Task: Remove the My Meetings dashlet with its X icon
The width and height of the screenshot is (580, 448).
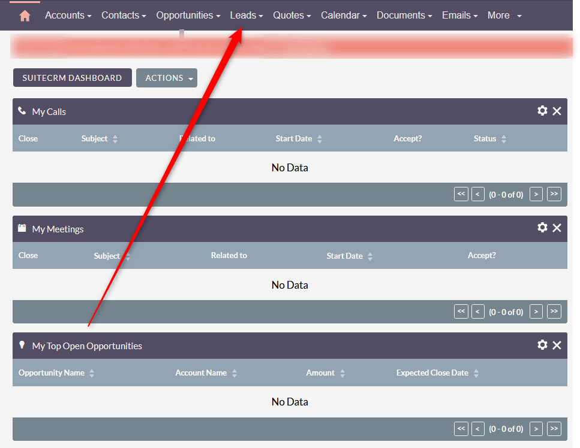Action: click(557, 228)
